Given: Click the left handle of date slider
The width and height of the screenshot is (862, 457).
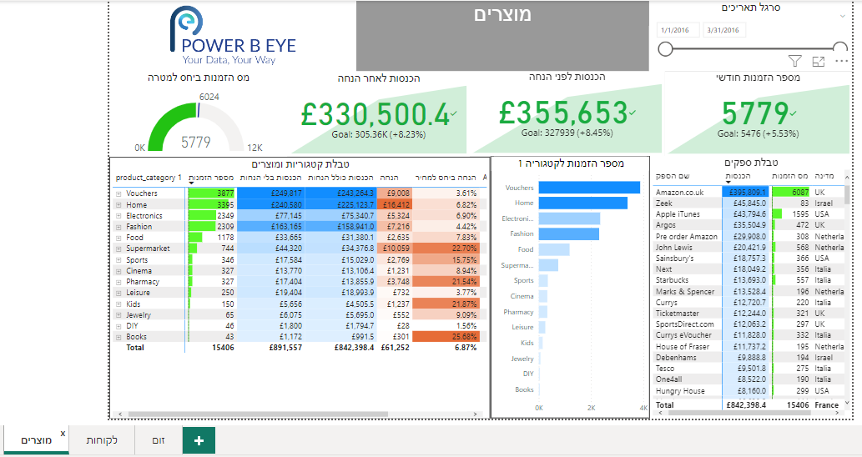Looking at the screenshot, I should tap(665, 49).
